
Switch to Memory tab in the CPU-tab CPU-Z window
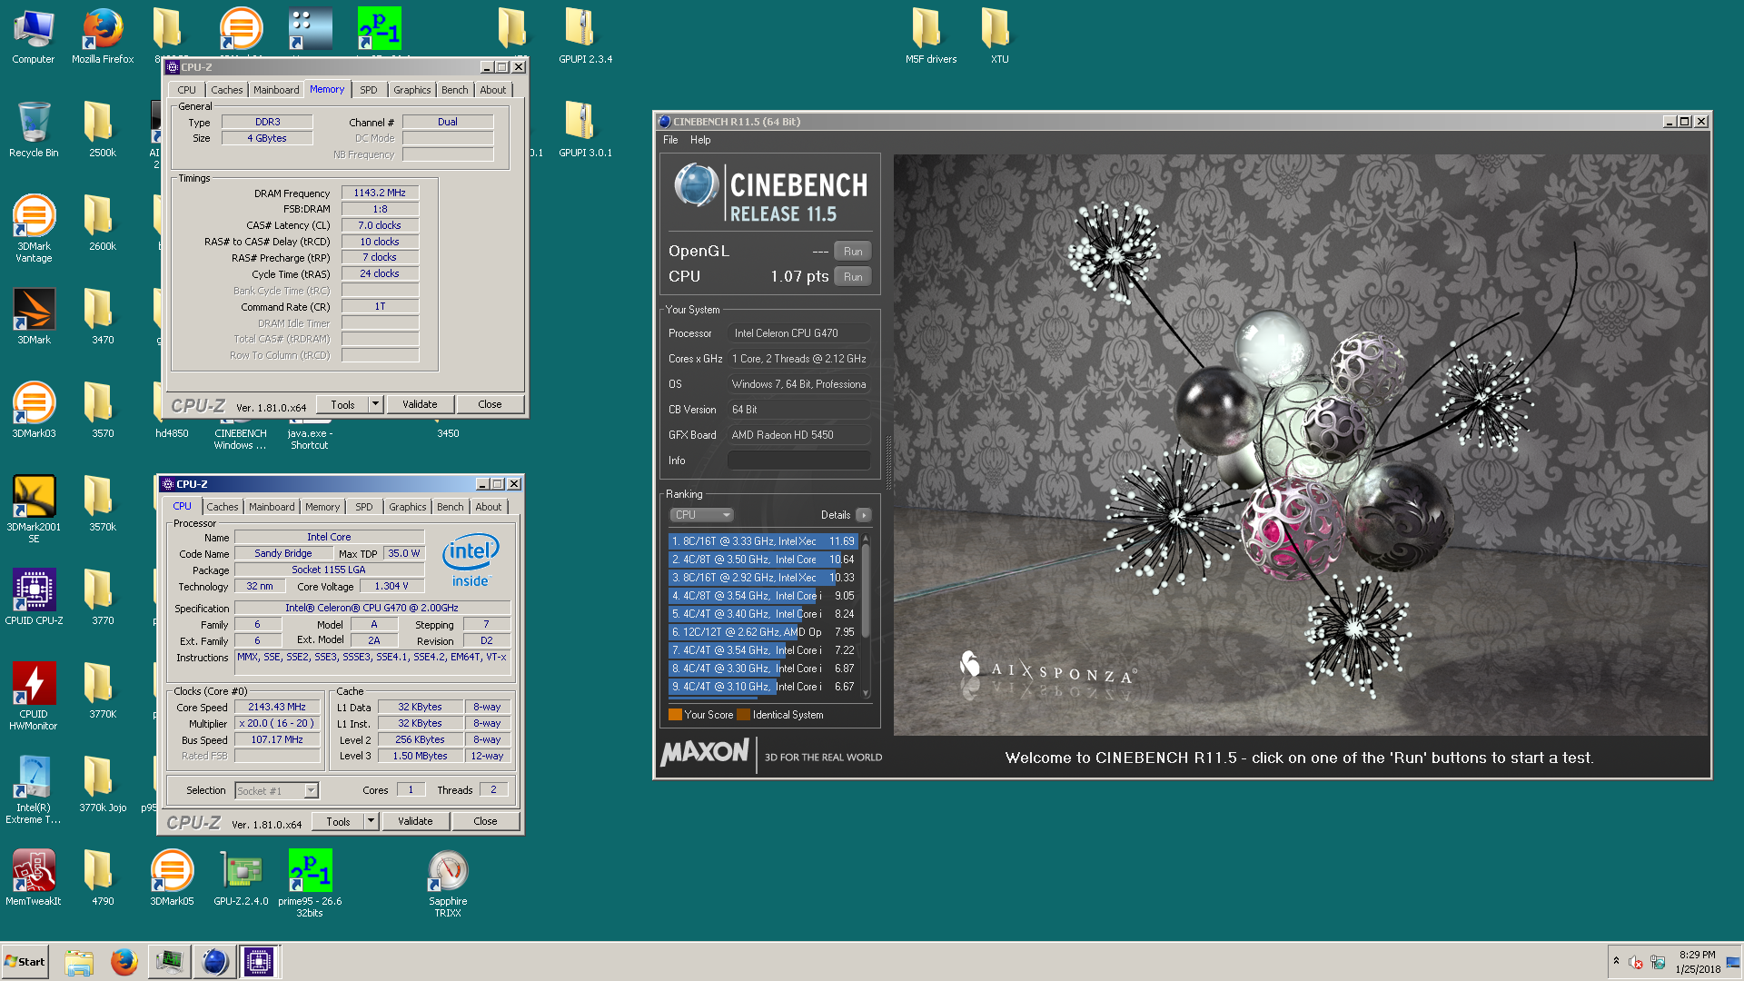(x=322, y=507)
